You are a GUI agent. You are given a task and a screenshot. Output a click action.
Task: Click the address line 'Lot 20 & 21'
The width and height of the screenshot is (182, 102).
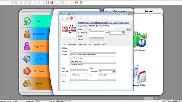[x=93, y=55]
